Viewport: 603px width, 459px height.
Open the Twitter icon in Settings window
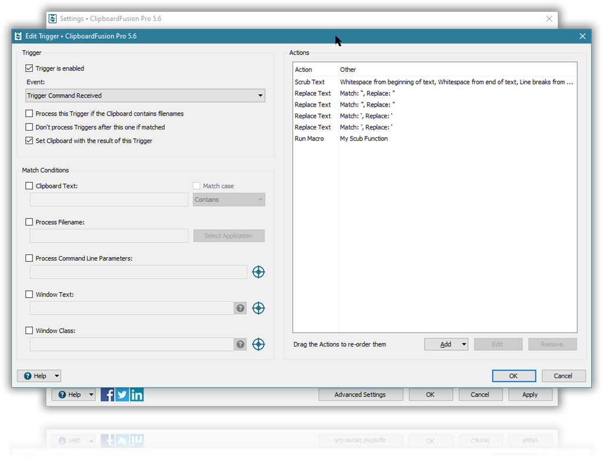pyautogui.click(x=122, y=394)
